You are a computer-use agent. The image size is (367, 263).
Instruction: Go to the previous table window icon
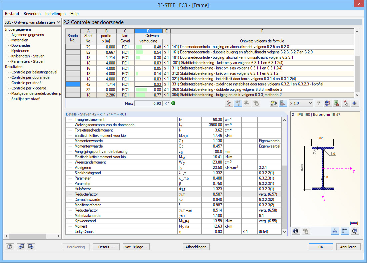coord(21,247)
